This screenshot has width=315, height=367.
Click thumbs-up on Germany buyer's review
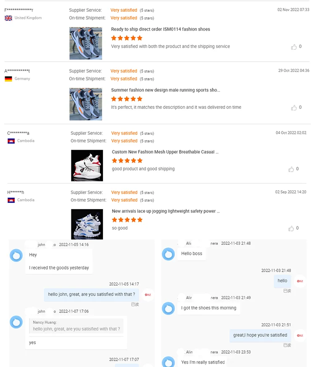point(294,107)
